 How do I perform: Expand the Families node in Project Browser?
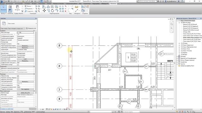point(177,62)
